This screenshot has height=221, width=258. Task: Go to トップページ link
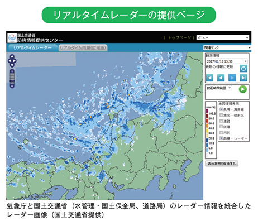(x=179, y=38)
